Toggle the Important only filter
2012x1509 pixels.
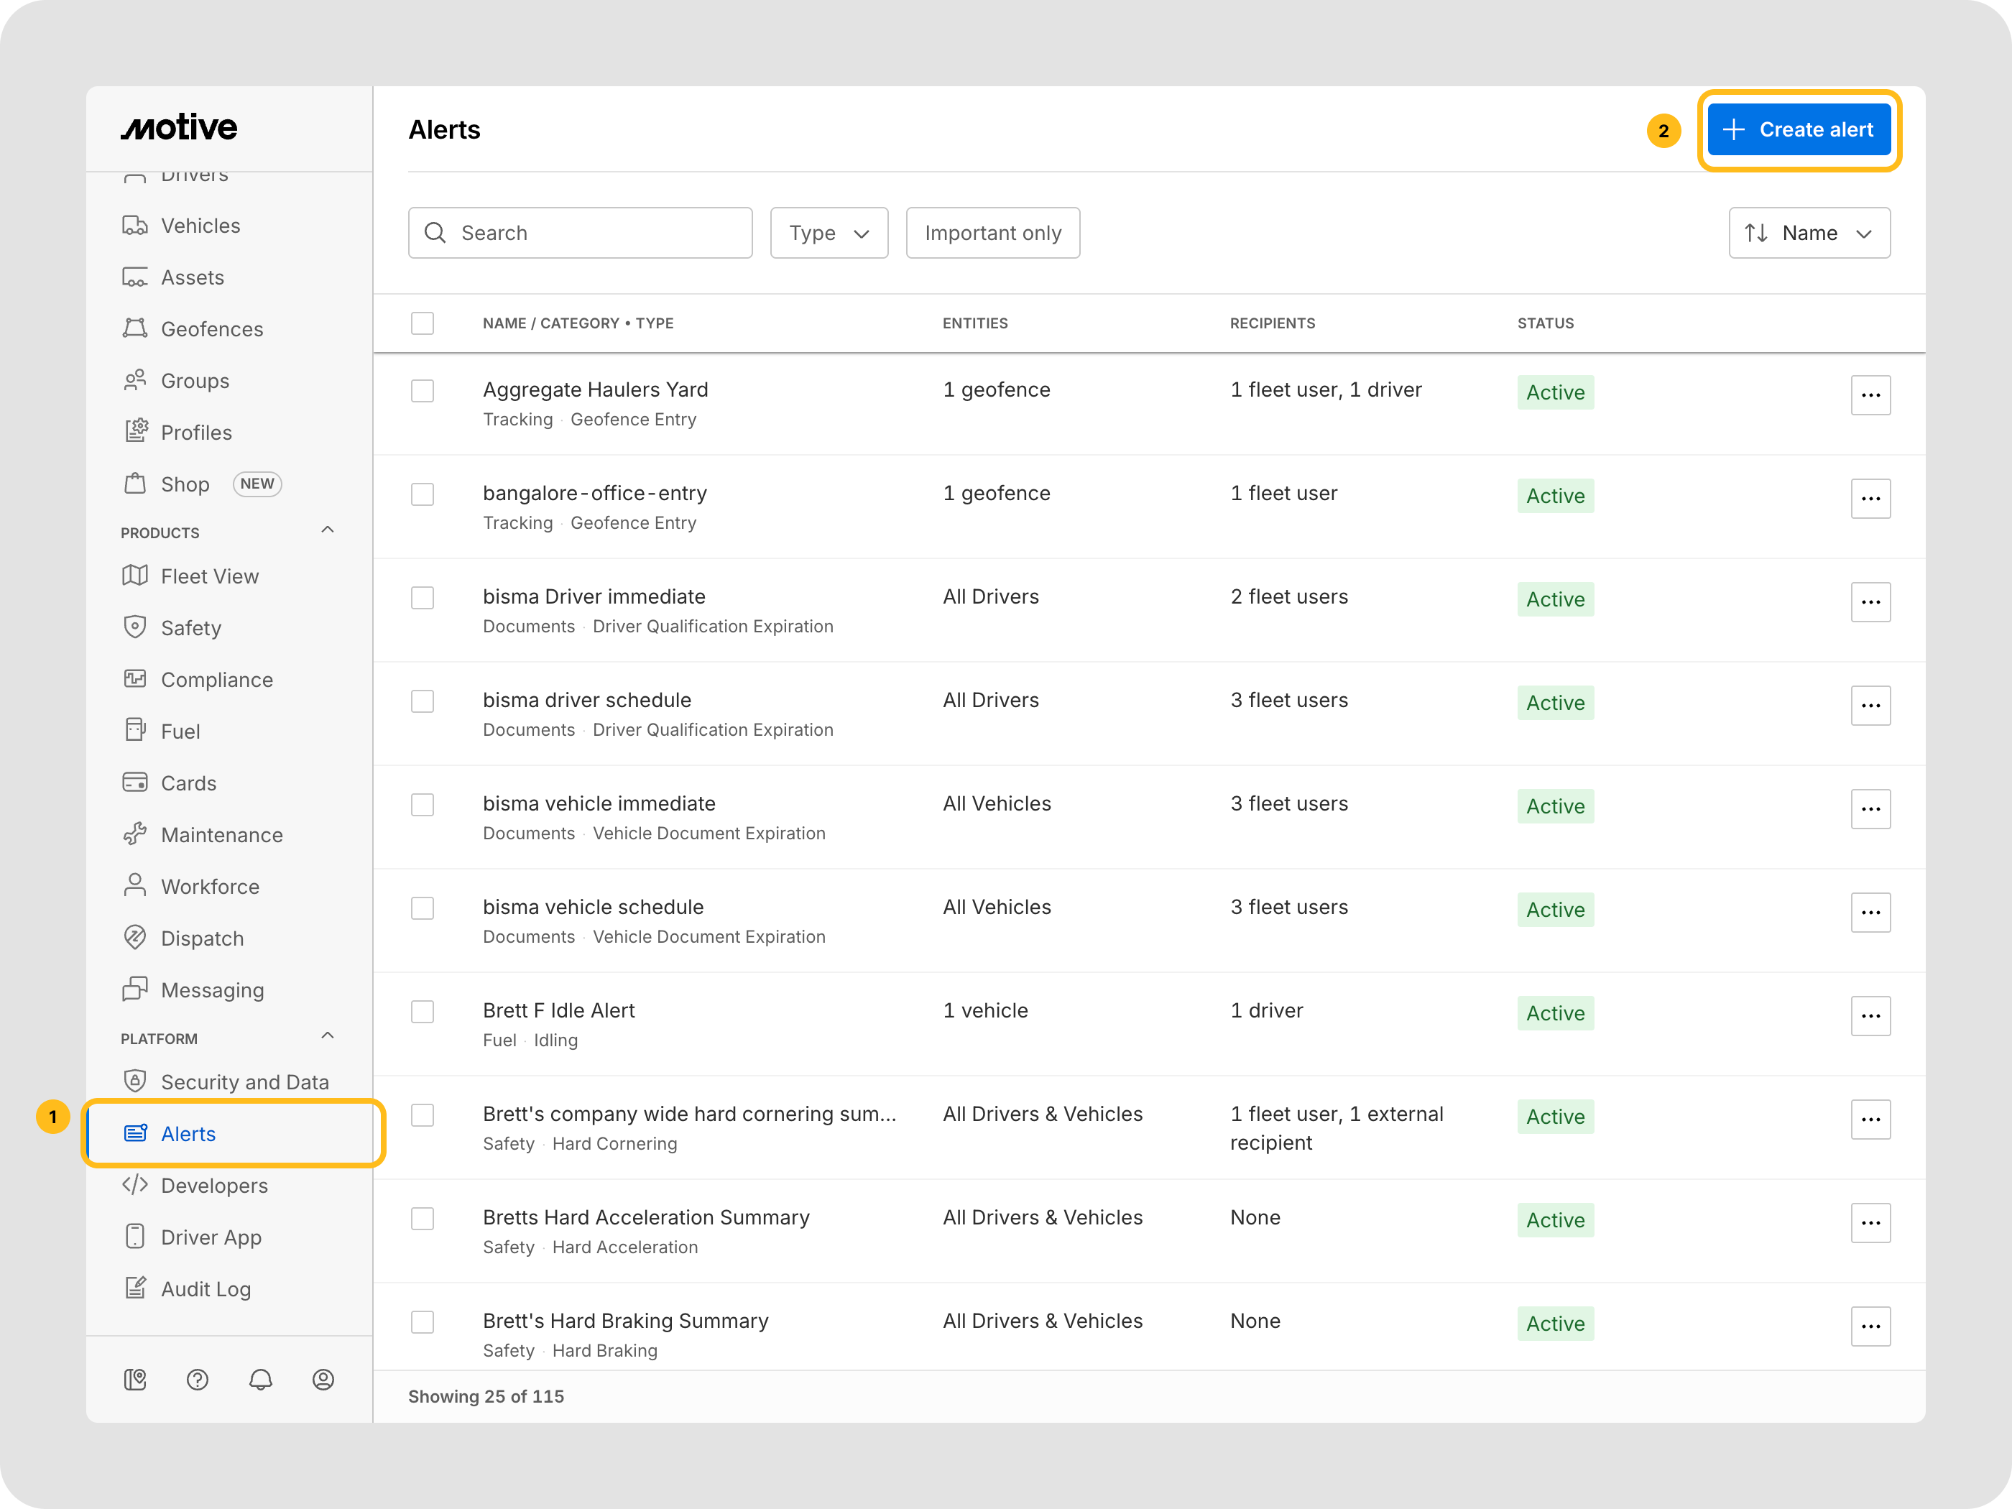992,234
